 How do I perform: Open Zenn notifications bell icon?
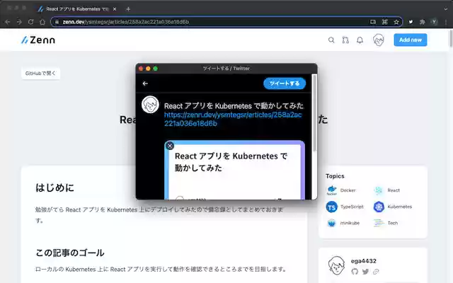point(360,40)
